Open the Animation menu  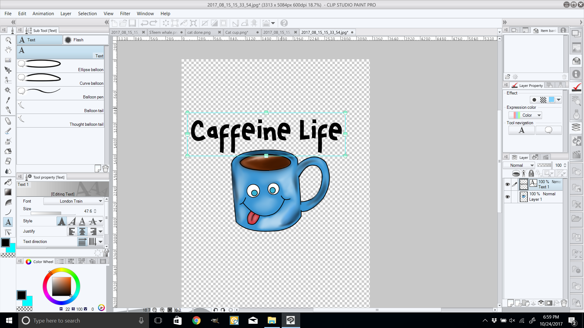click(x=43, y=14)
